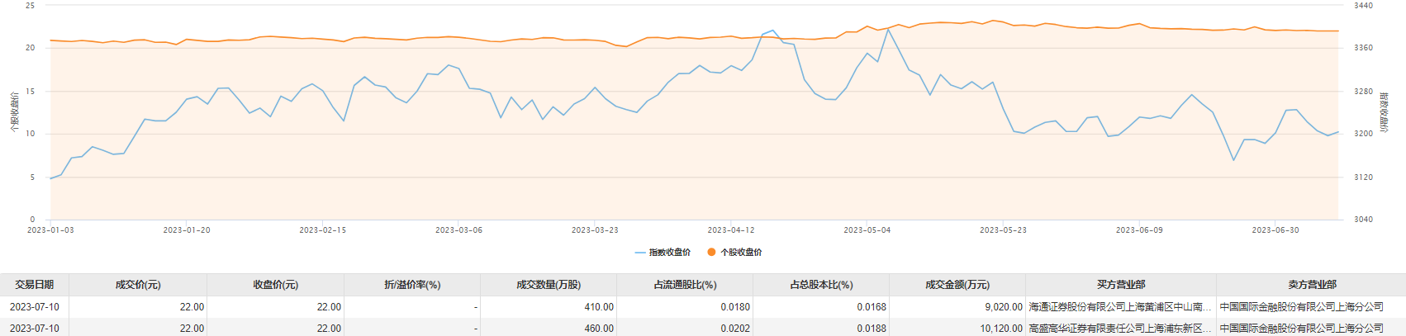
Task: Click the 2023-05-04 x-axis date label
Action: click(x=867, y=230)
